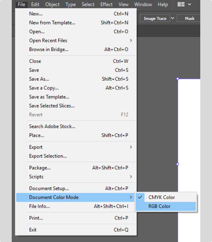Click the Save menu entry
212x242 pixels.
(76, 70)
